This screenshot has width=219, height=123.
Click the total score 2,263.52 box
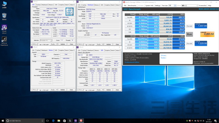pos(207,34)
